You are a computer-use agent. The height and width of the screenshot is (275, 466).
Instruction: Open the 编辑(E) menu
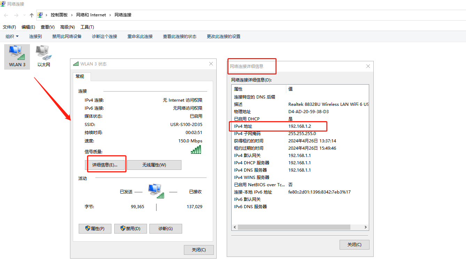[28, 27]
